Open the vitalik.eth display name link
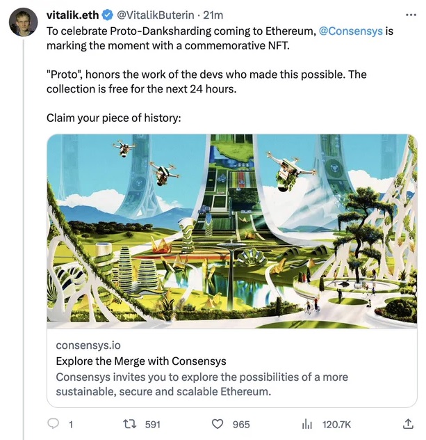 pos(74,14)
